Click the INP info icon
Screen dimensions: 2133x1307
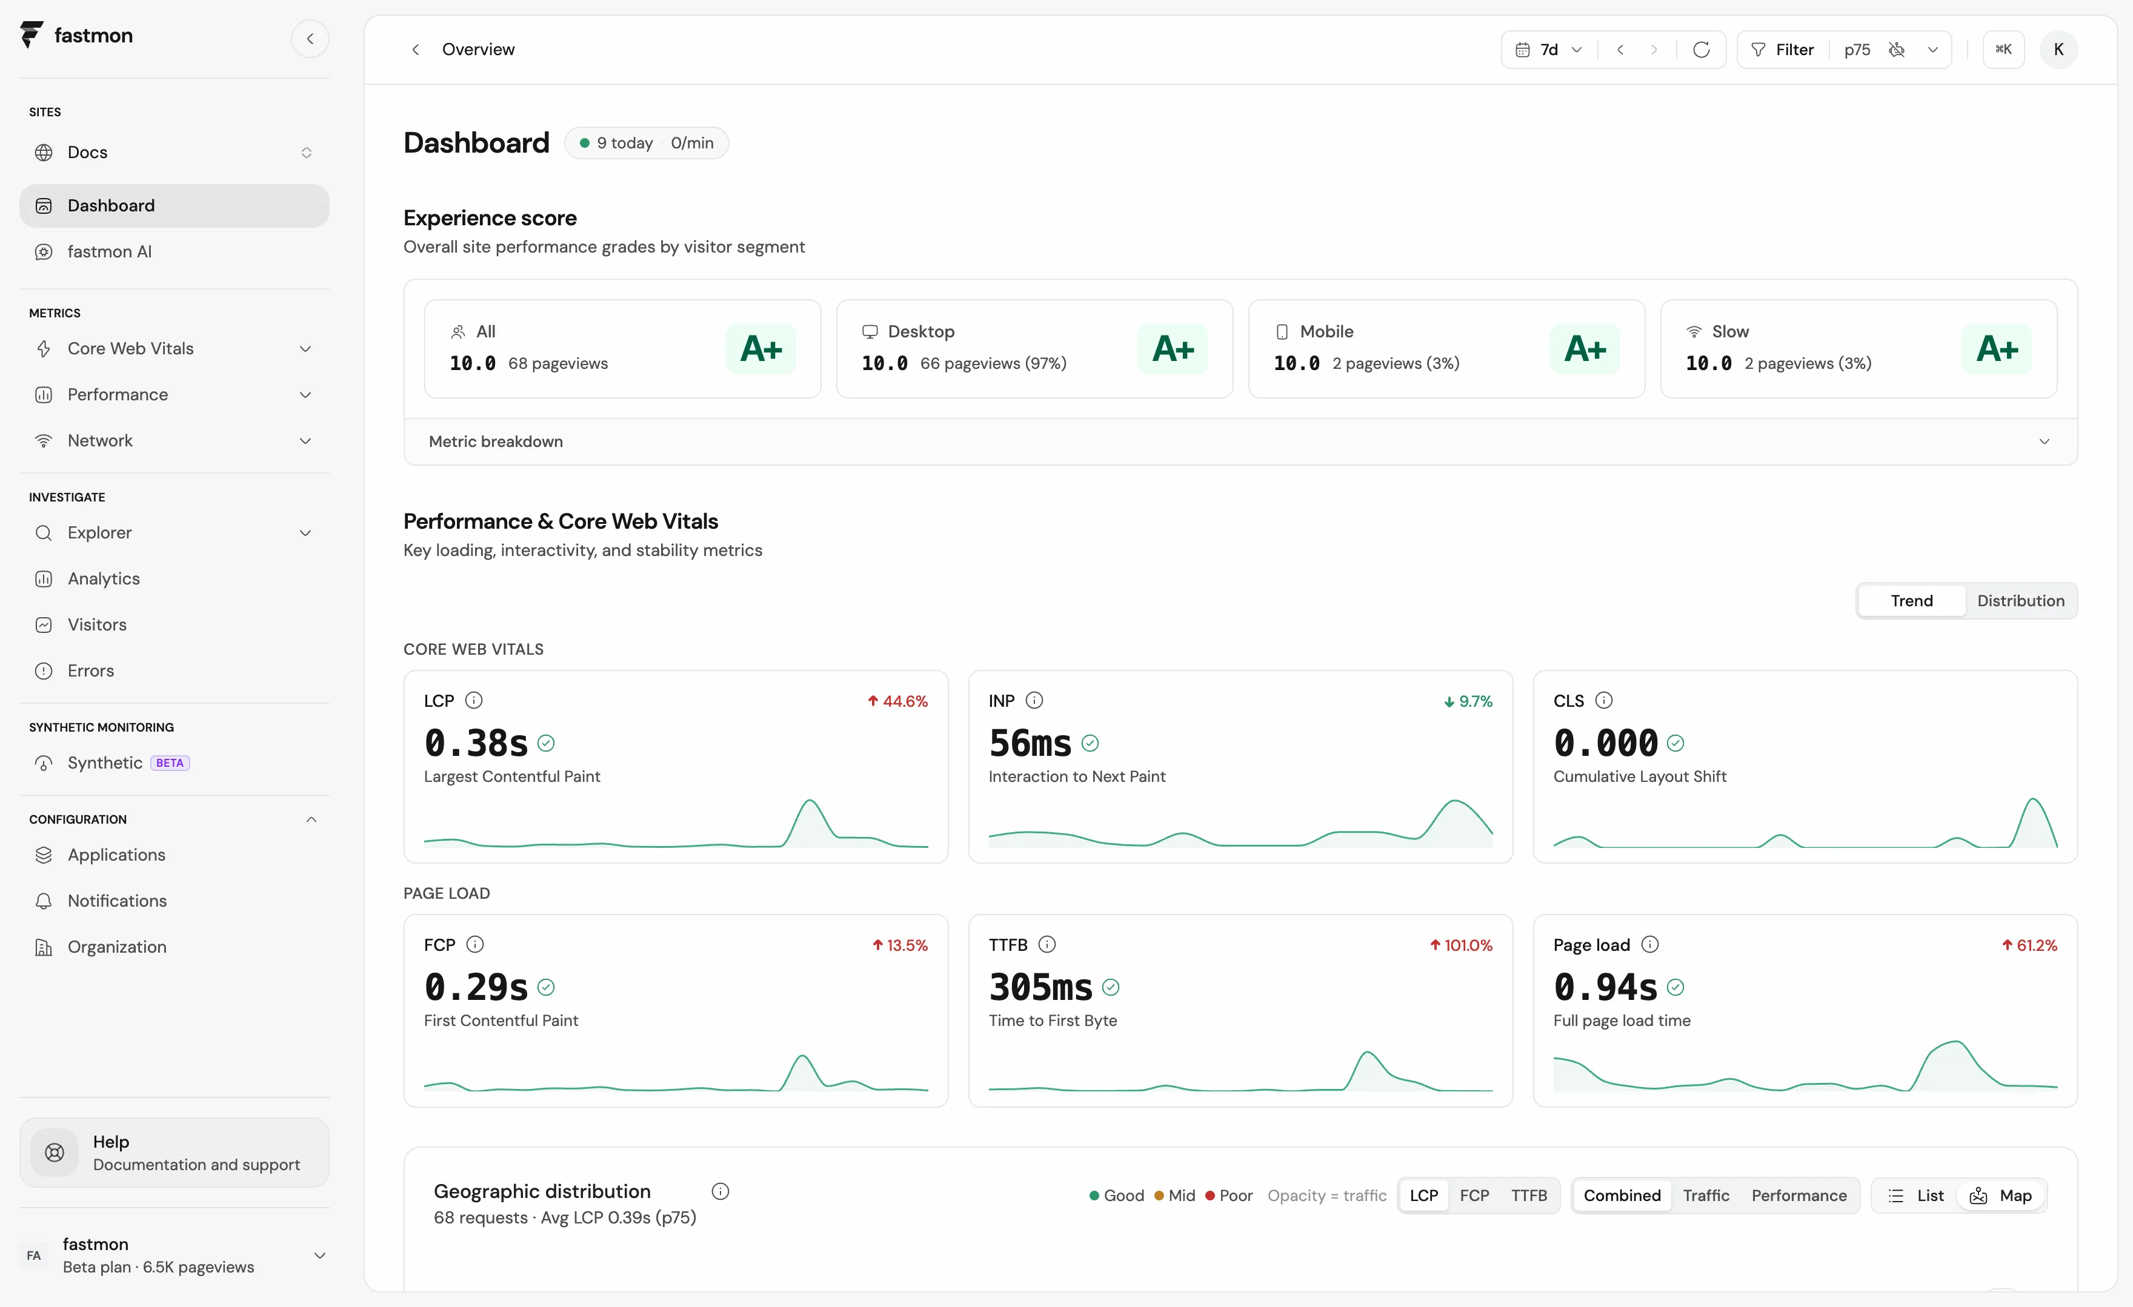click(x=1034, y=700)
